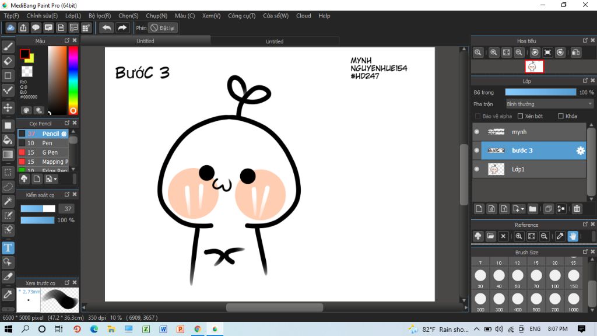Select the Brush tool in left toolbar
Image resolution: width=597 pixels, height=336 pixels.
click(8, 47)
